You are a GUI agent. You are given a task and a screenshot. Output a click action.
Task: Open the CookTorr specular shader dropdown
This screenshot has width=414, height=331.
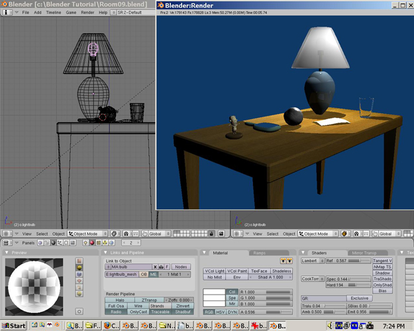click(x=313, y=279)
